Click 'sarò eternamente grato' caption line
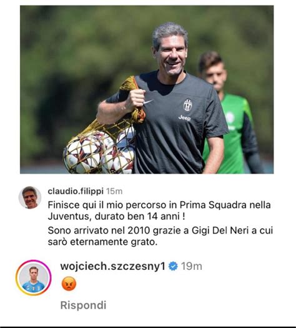Screen dimensions: 296x328 [102, 242]
